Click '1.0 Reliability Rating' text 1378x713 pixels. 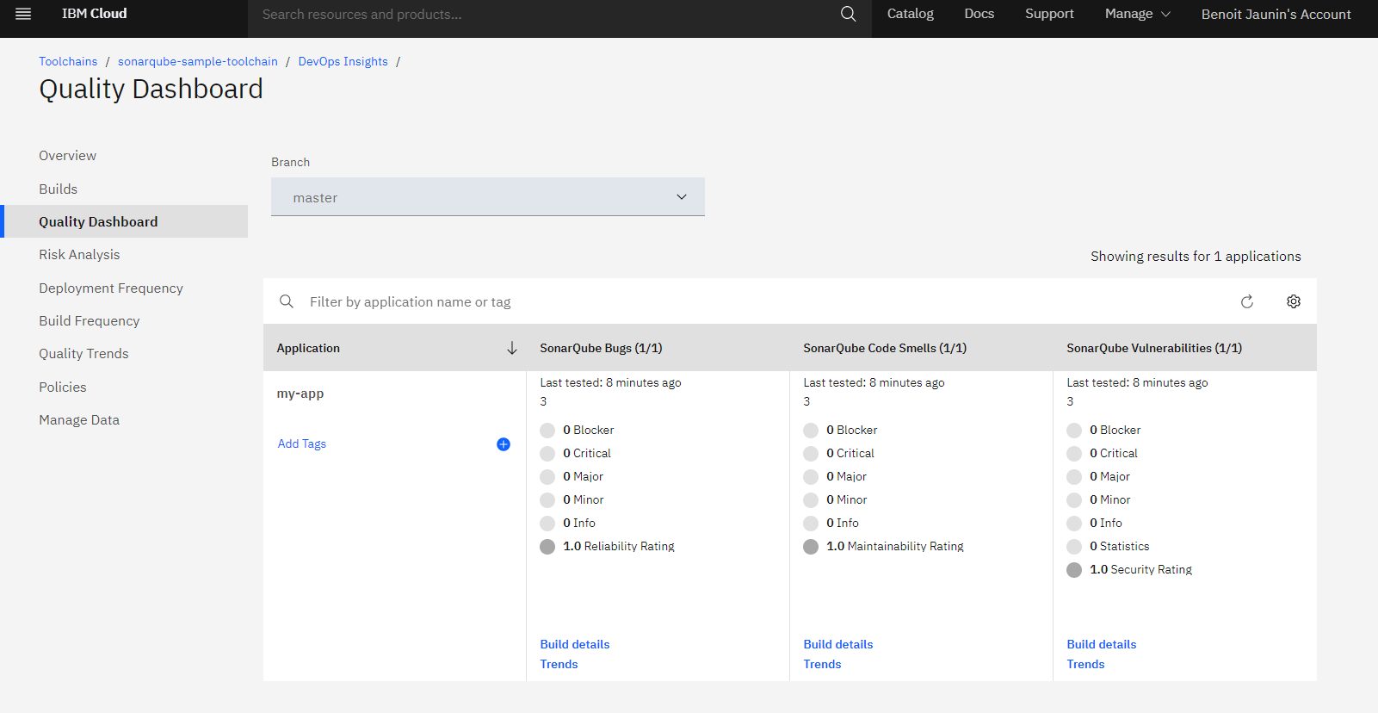tap(618, 547)
